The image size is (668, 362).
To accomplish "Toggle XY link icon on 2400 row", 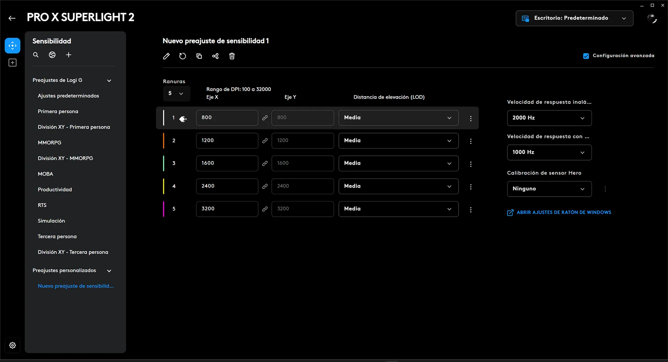I will click(265, 186).
